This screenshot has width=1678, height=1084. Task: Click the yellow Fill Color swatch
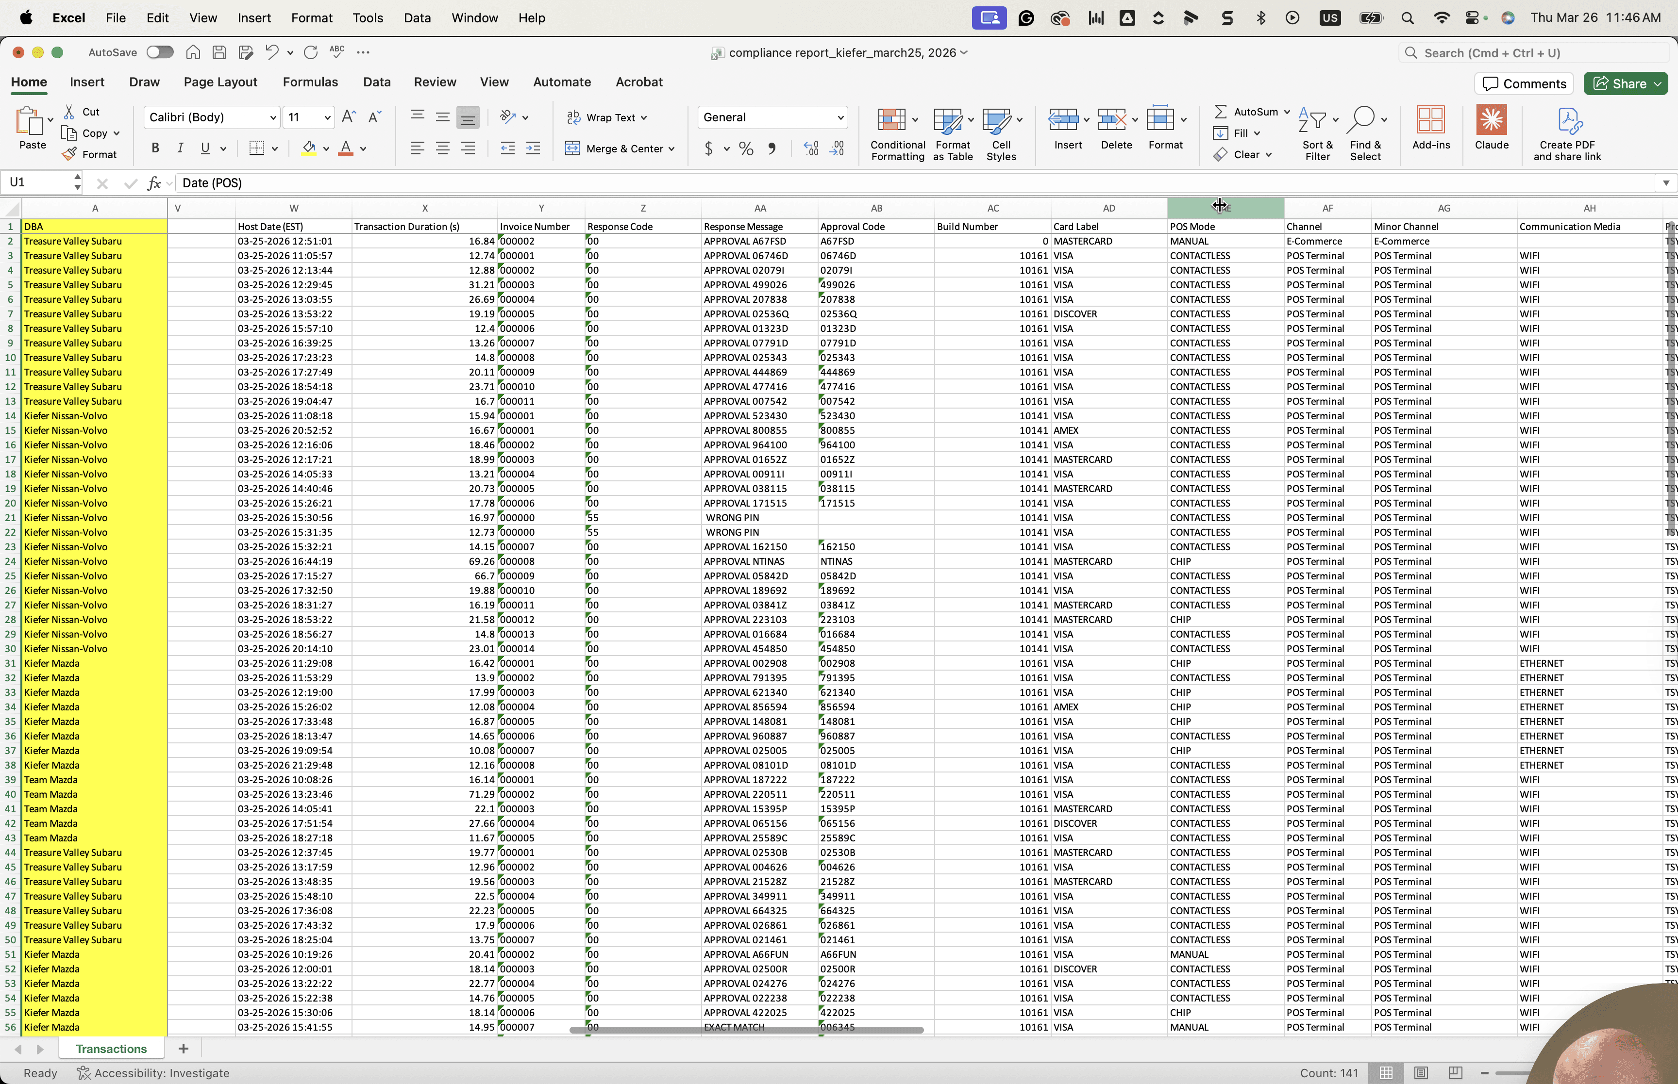pyautogui.click(x=308, y=148)
